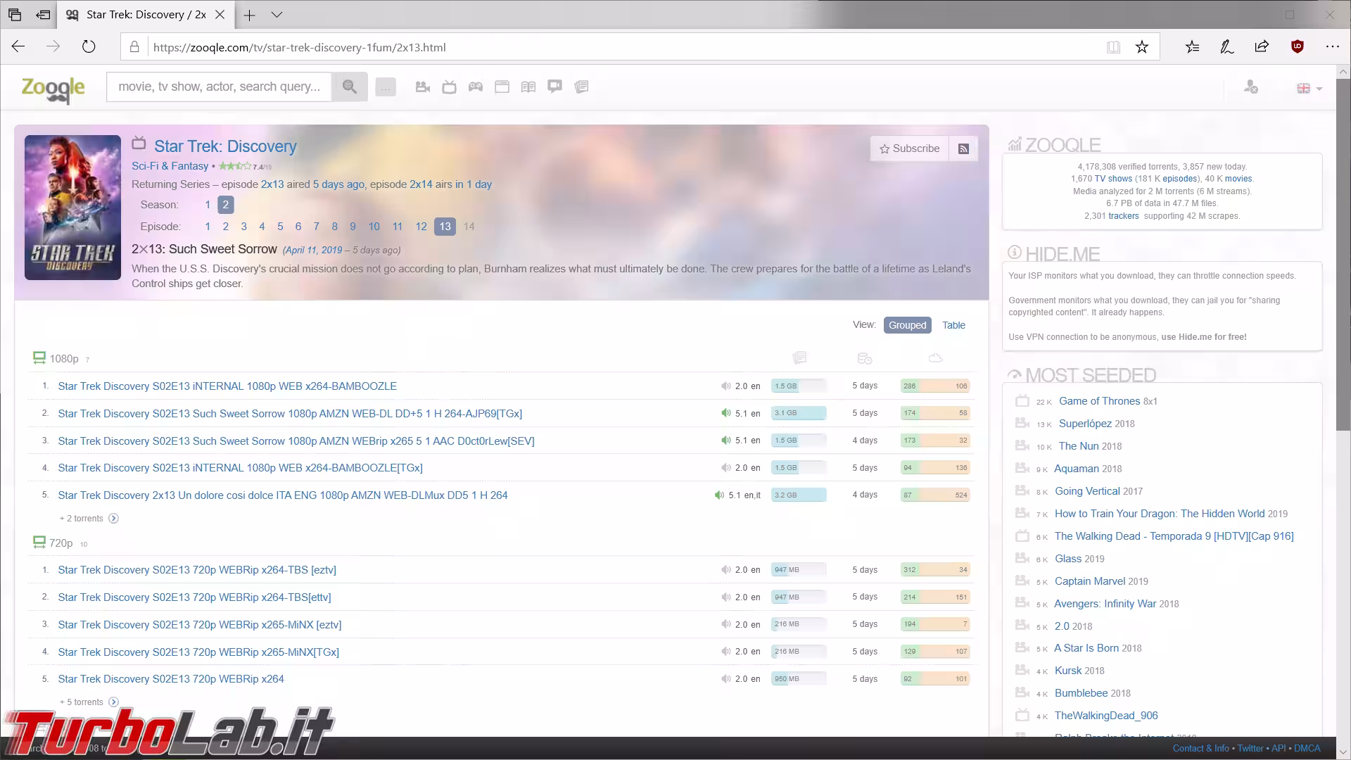
Task: Open Game of Thrones in Most Seeded
Action: click(1099, 401)
